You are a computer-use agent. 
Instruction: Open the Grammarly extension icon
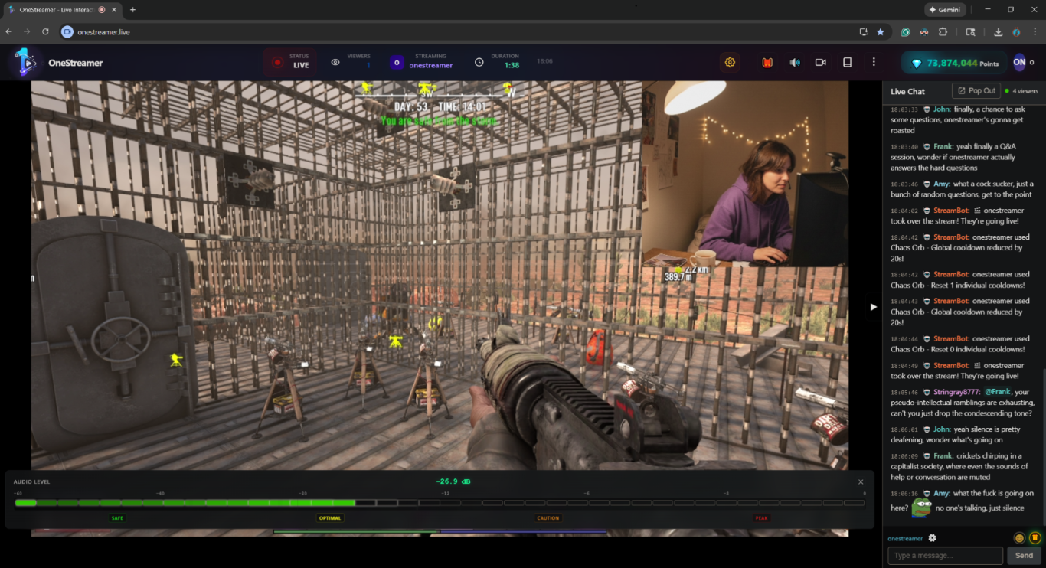(x=906, y=32)
